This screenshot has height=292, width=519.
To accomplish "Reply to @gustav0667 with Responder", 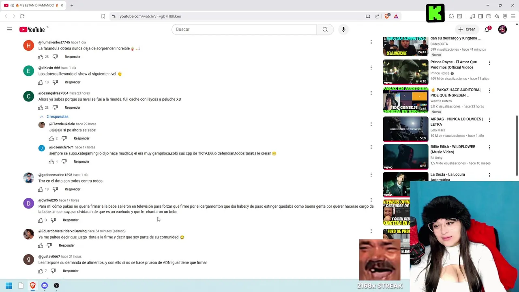I will point(71,271).
